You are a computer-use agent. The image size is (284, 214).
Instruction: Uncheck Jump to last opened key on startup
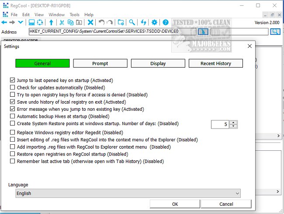12,80
